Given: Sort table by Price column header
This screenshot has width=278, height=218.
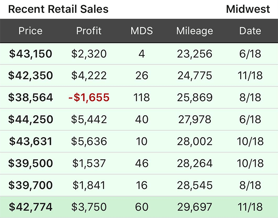Looking at the screenshot, I should tap(31, 31).
